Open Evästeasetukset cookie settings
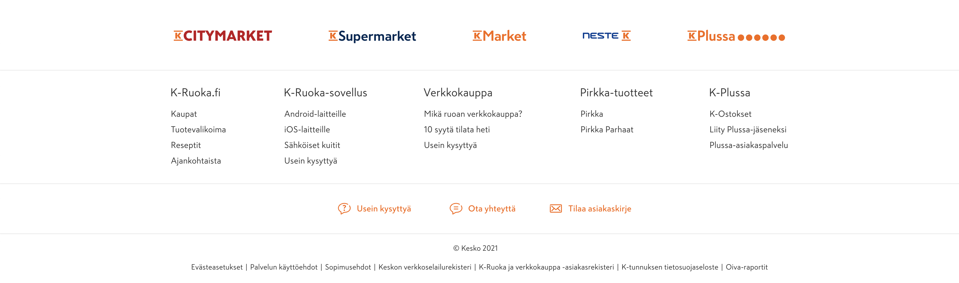Screen dimensions: 959x283 click(217, 267)
